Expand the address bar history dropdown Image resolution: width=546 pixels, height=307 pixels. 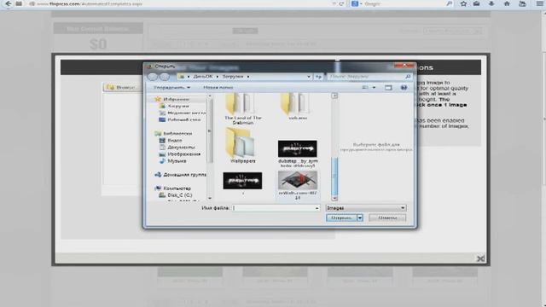(309, 77)
